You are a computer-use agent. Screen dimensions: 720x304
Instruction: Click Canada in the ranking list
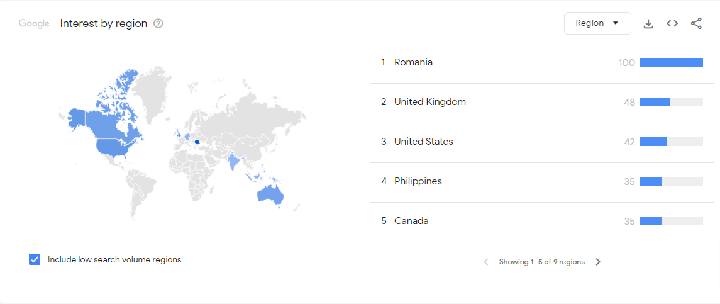411,221
